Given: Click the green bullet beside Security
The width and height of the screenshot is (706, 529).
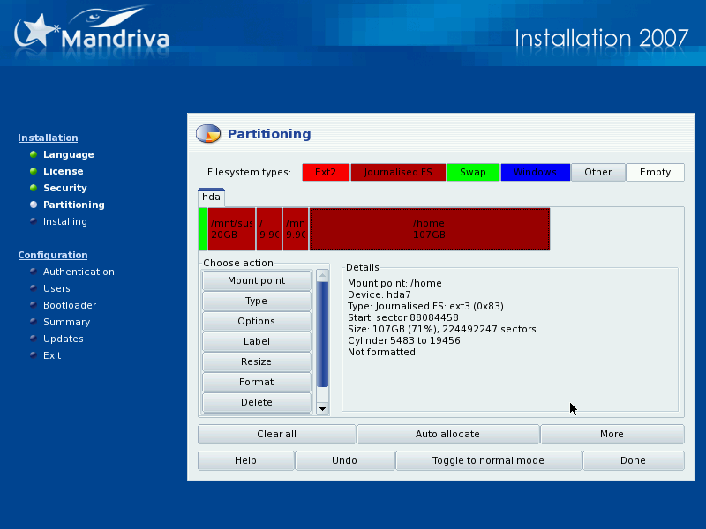Looking at the screenshot, I should pyautogui.click(x=34, y=188).
